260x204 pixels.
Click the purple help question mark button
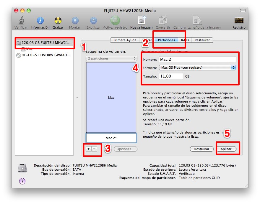(22, 181)
